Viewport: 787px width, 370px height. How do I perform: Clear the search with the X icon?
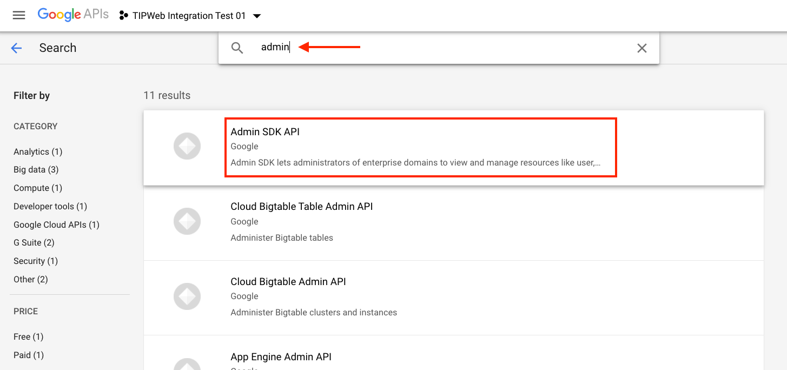coord(641,48)
